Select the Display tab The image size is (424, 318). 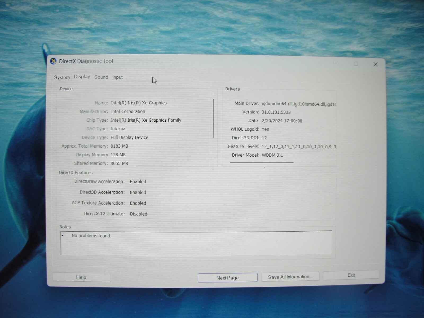(82, 77)
